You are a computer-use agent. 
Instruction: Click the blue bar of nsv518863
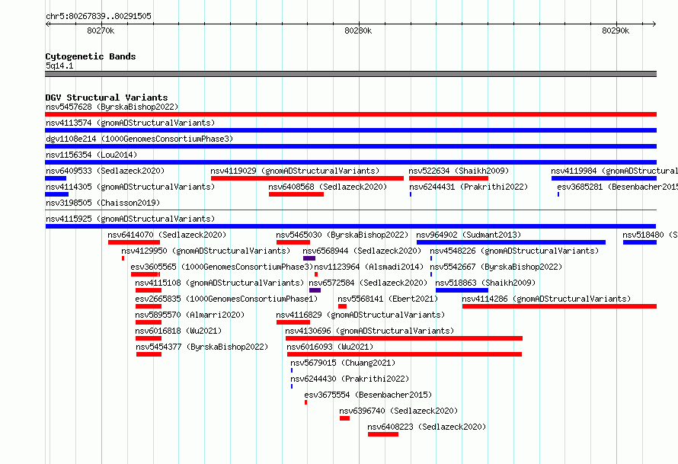(462, 290)
